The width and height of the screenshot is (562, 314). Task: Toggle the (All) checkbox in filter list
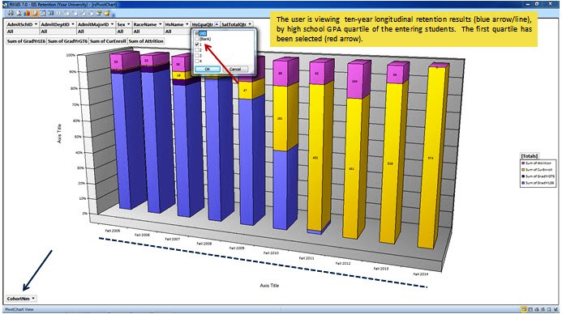[197, 33]
